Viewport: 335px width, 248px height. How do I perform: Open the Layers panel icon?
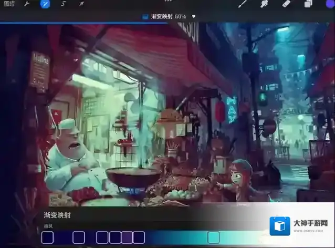coord(308,4)
